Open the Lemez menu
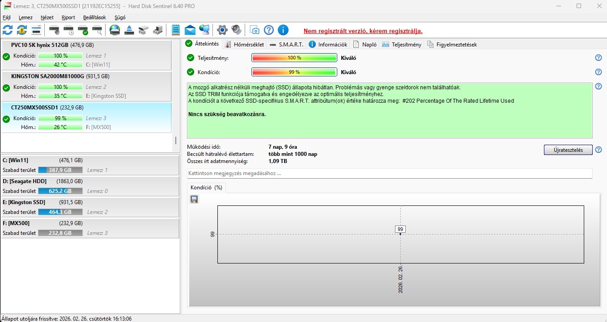The width and height of the screenshot is (607, 322). [x=25, y=18]
